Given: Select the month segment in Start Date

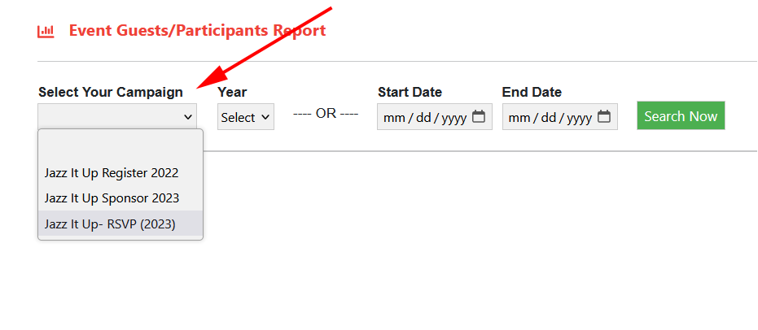Looking at the screenshot, I should click(x=394, y=118).
